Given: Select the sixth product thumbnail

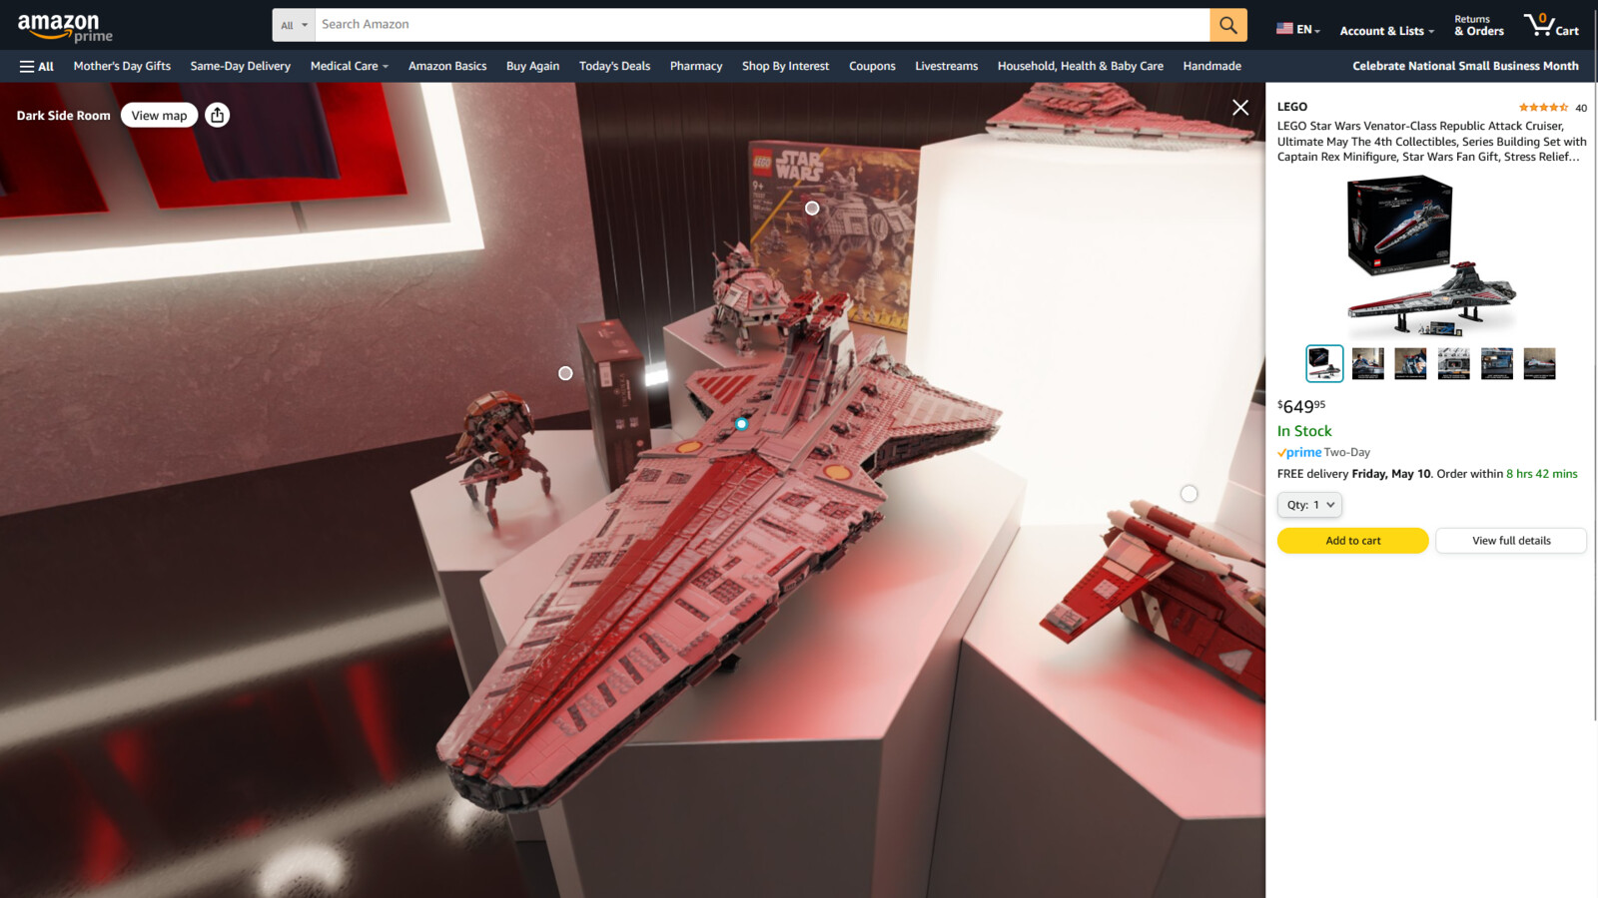Looking at the screenshot, I should pos(1539,363).
